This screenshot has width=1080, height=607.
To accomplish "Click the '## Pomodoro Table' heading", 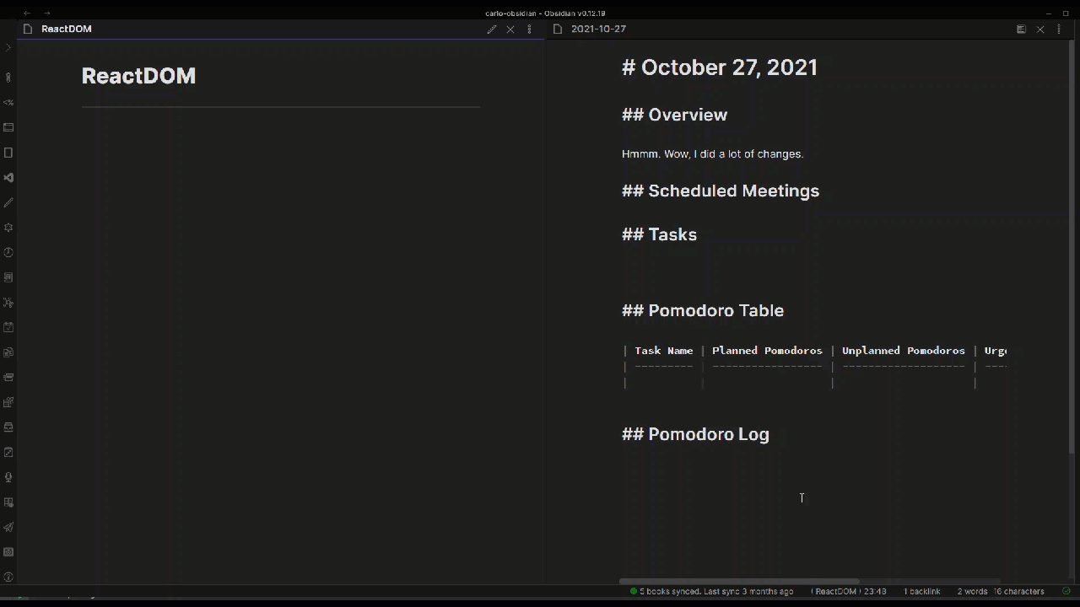I will pyautogui.click(x=703, y=310).
